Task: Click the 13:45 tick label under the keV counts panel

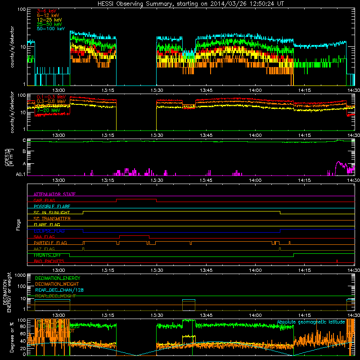Action: point(206,90)
